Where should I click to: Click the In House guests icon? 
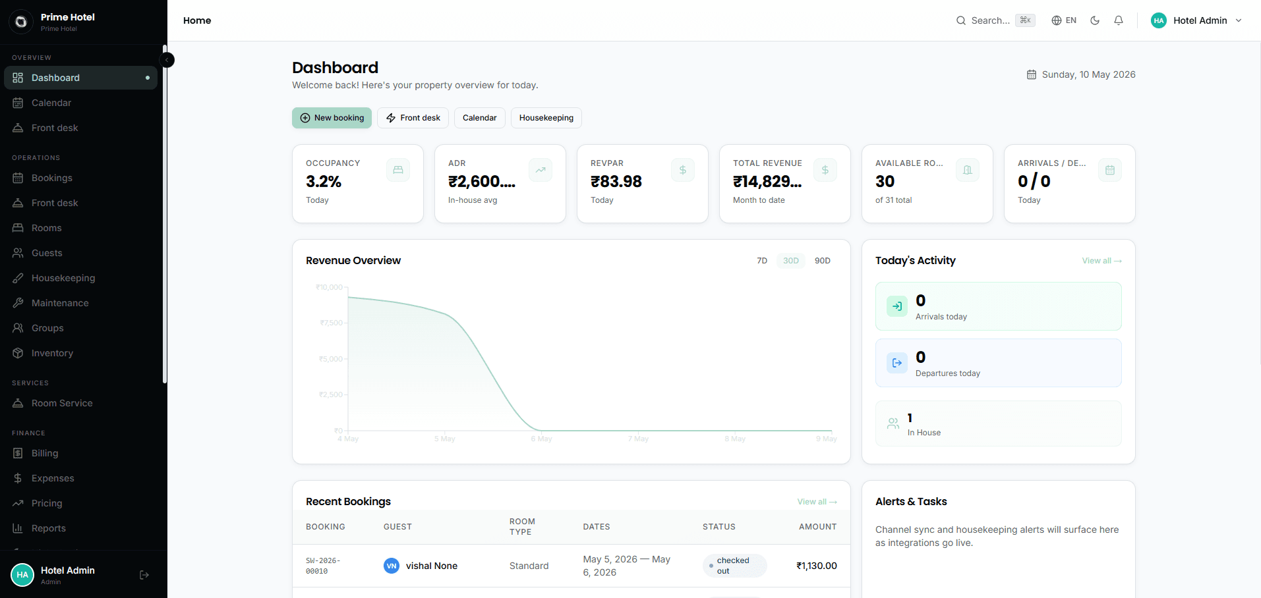[893, 423]
